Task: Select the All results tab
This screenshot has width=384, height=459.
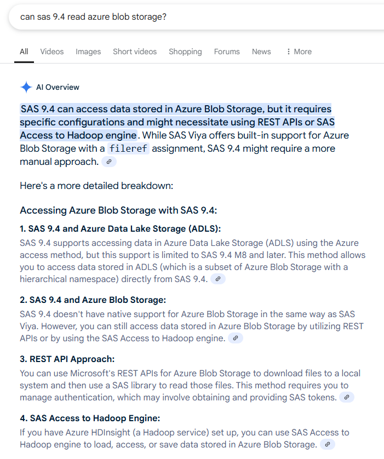Action: pyautogui.click(x=24, y=51)
